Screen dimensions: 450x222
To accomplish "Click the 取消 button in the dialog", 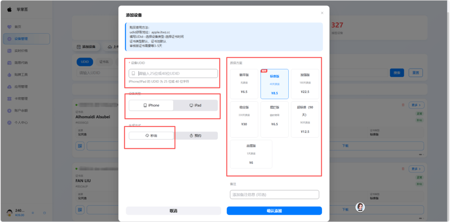I will (x=173, y=211).
